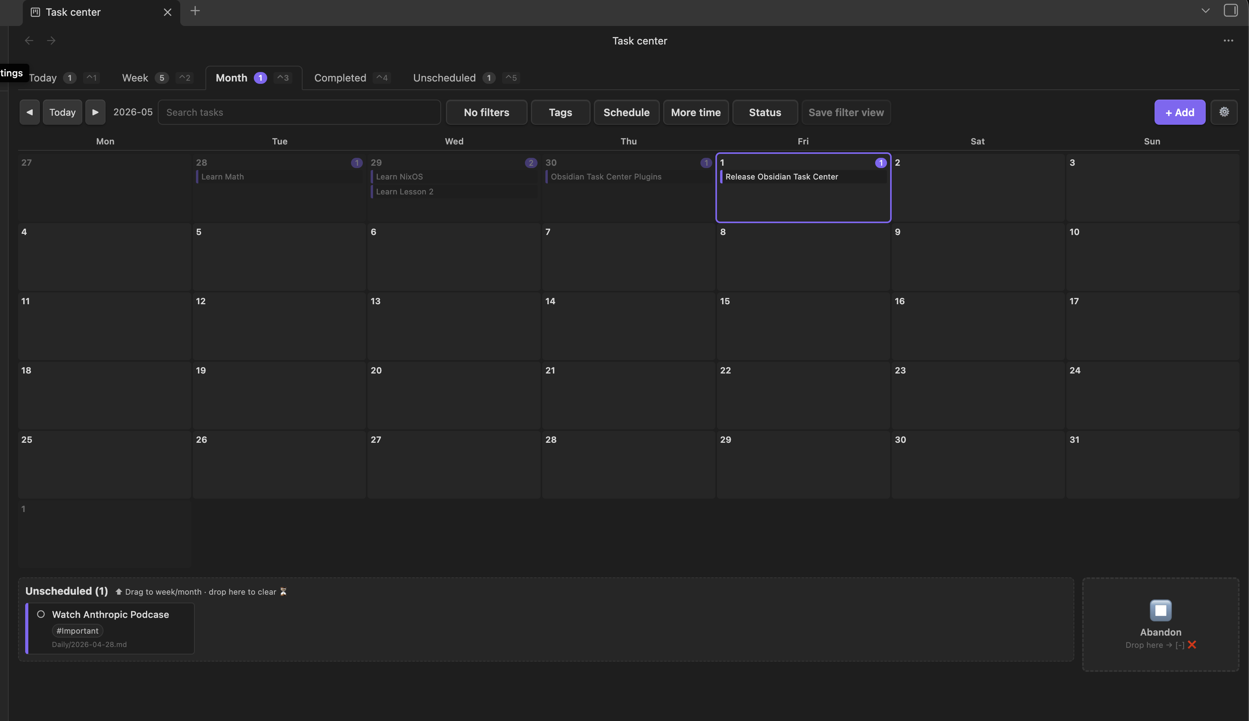Click the Abandon drop zone square icon

[1160, 610]
